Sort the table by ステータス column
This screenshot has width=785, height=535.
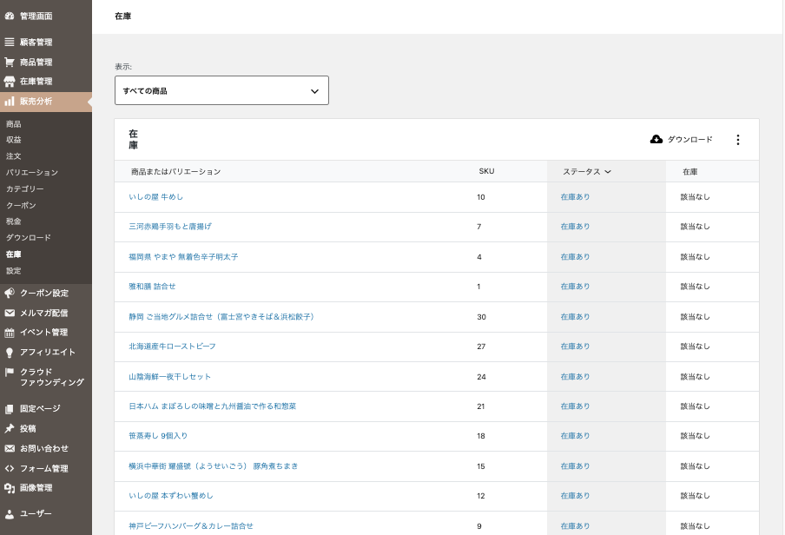(x=586, y=172)
